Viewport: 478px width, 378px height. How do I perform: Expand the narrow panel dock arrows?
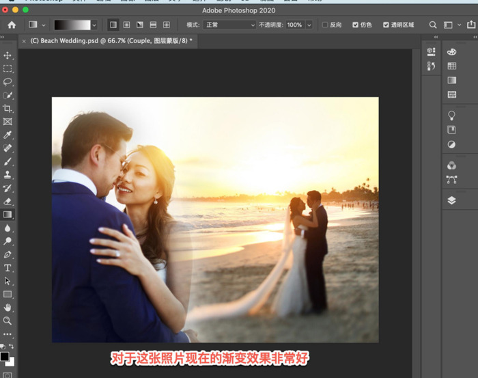pyautogui.click(x=436, y=37)
